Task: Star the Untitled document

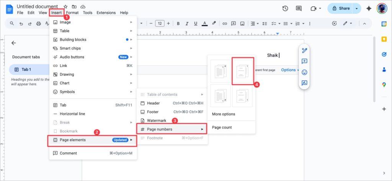Action: [x=65, y=7]
